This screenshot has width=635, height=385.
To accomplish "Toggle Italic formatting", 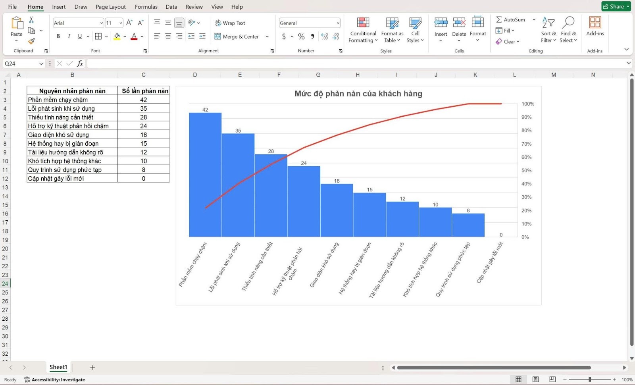I will coord(69,37).
